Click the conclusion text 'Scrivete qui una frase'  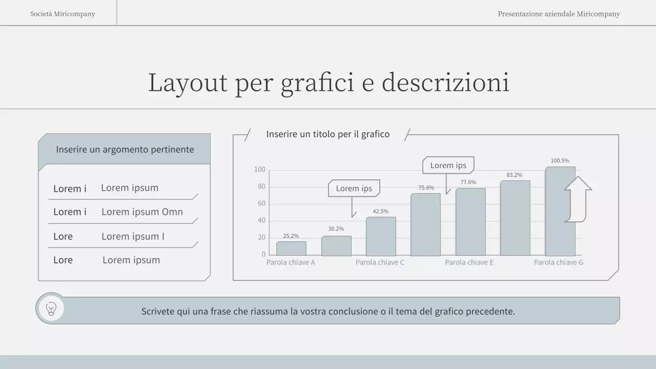[328, 311]
